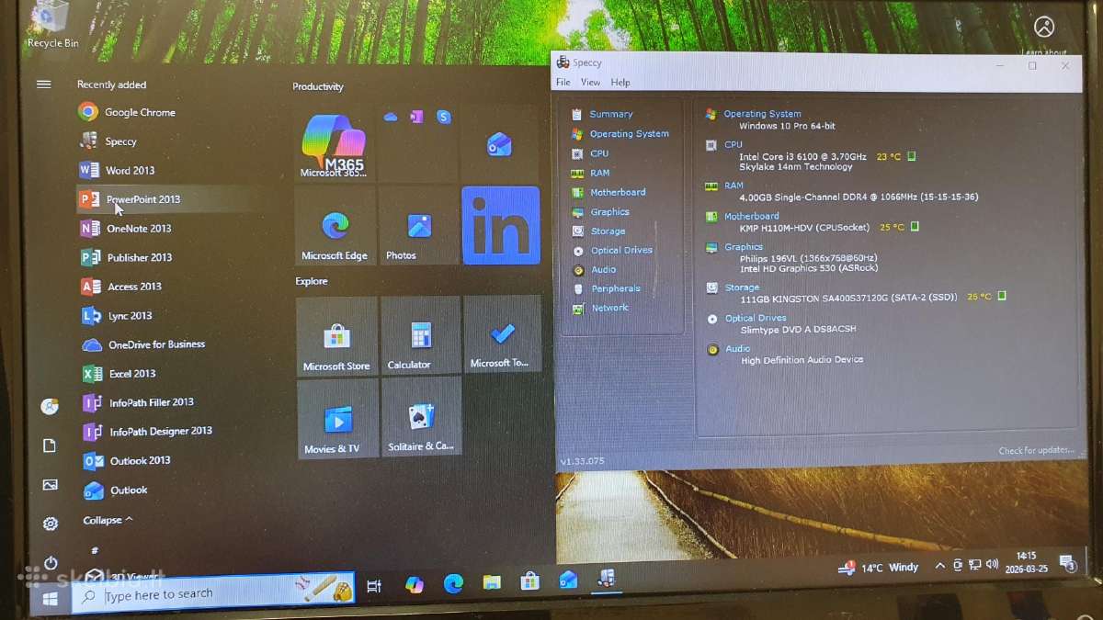Viewport: 1103px width, 620px height.
Task: Click the Storage heading in summary pane
Action: pos(742,287)
